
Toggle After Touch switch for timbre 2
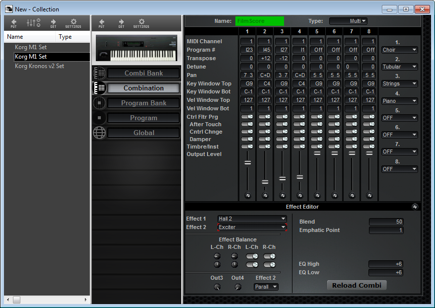coord(265,124)
